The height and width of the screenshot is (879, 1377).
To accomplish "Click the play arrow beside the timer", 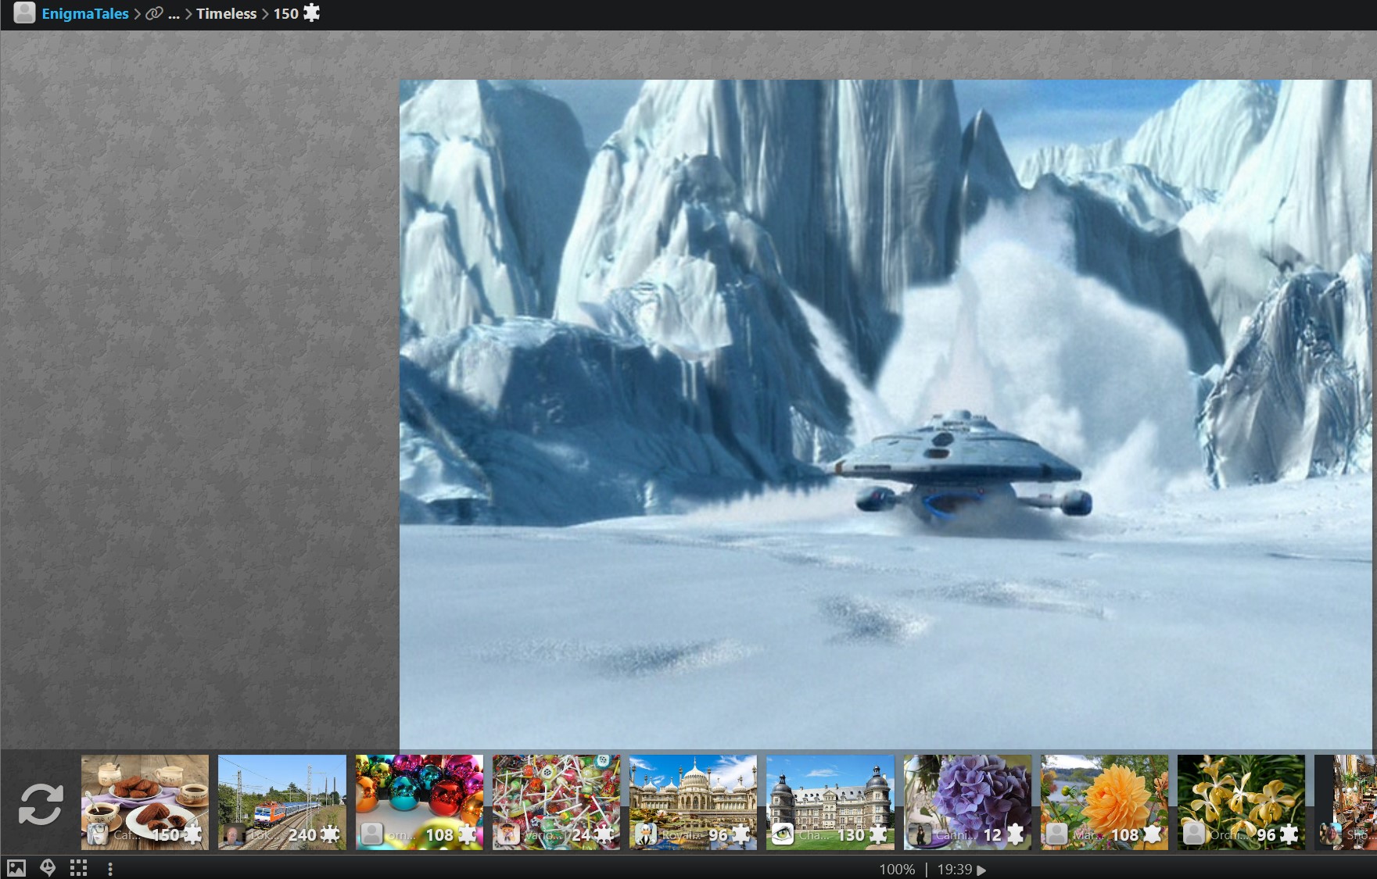I will (x=981, y=870).
